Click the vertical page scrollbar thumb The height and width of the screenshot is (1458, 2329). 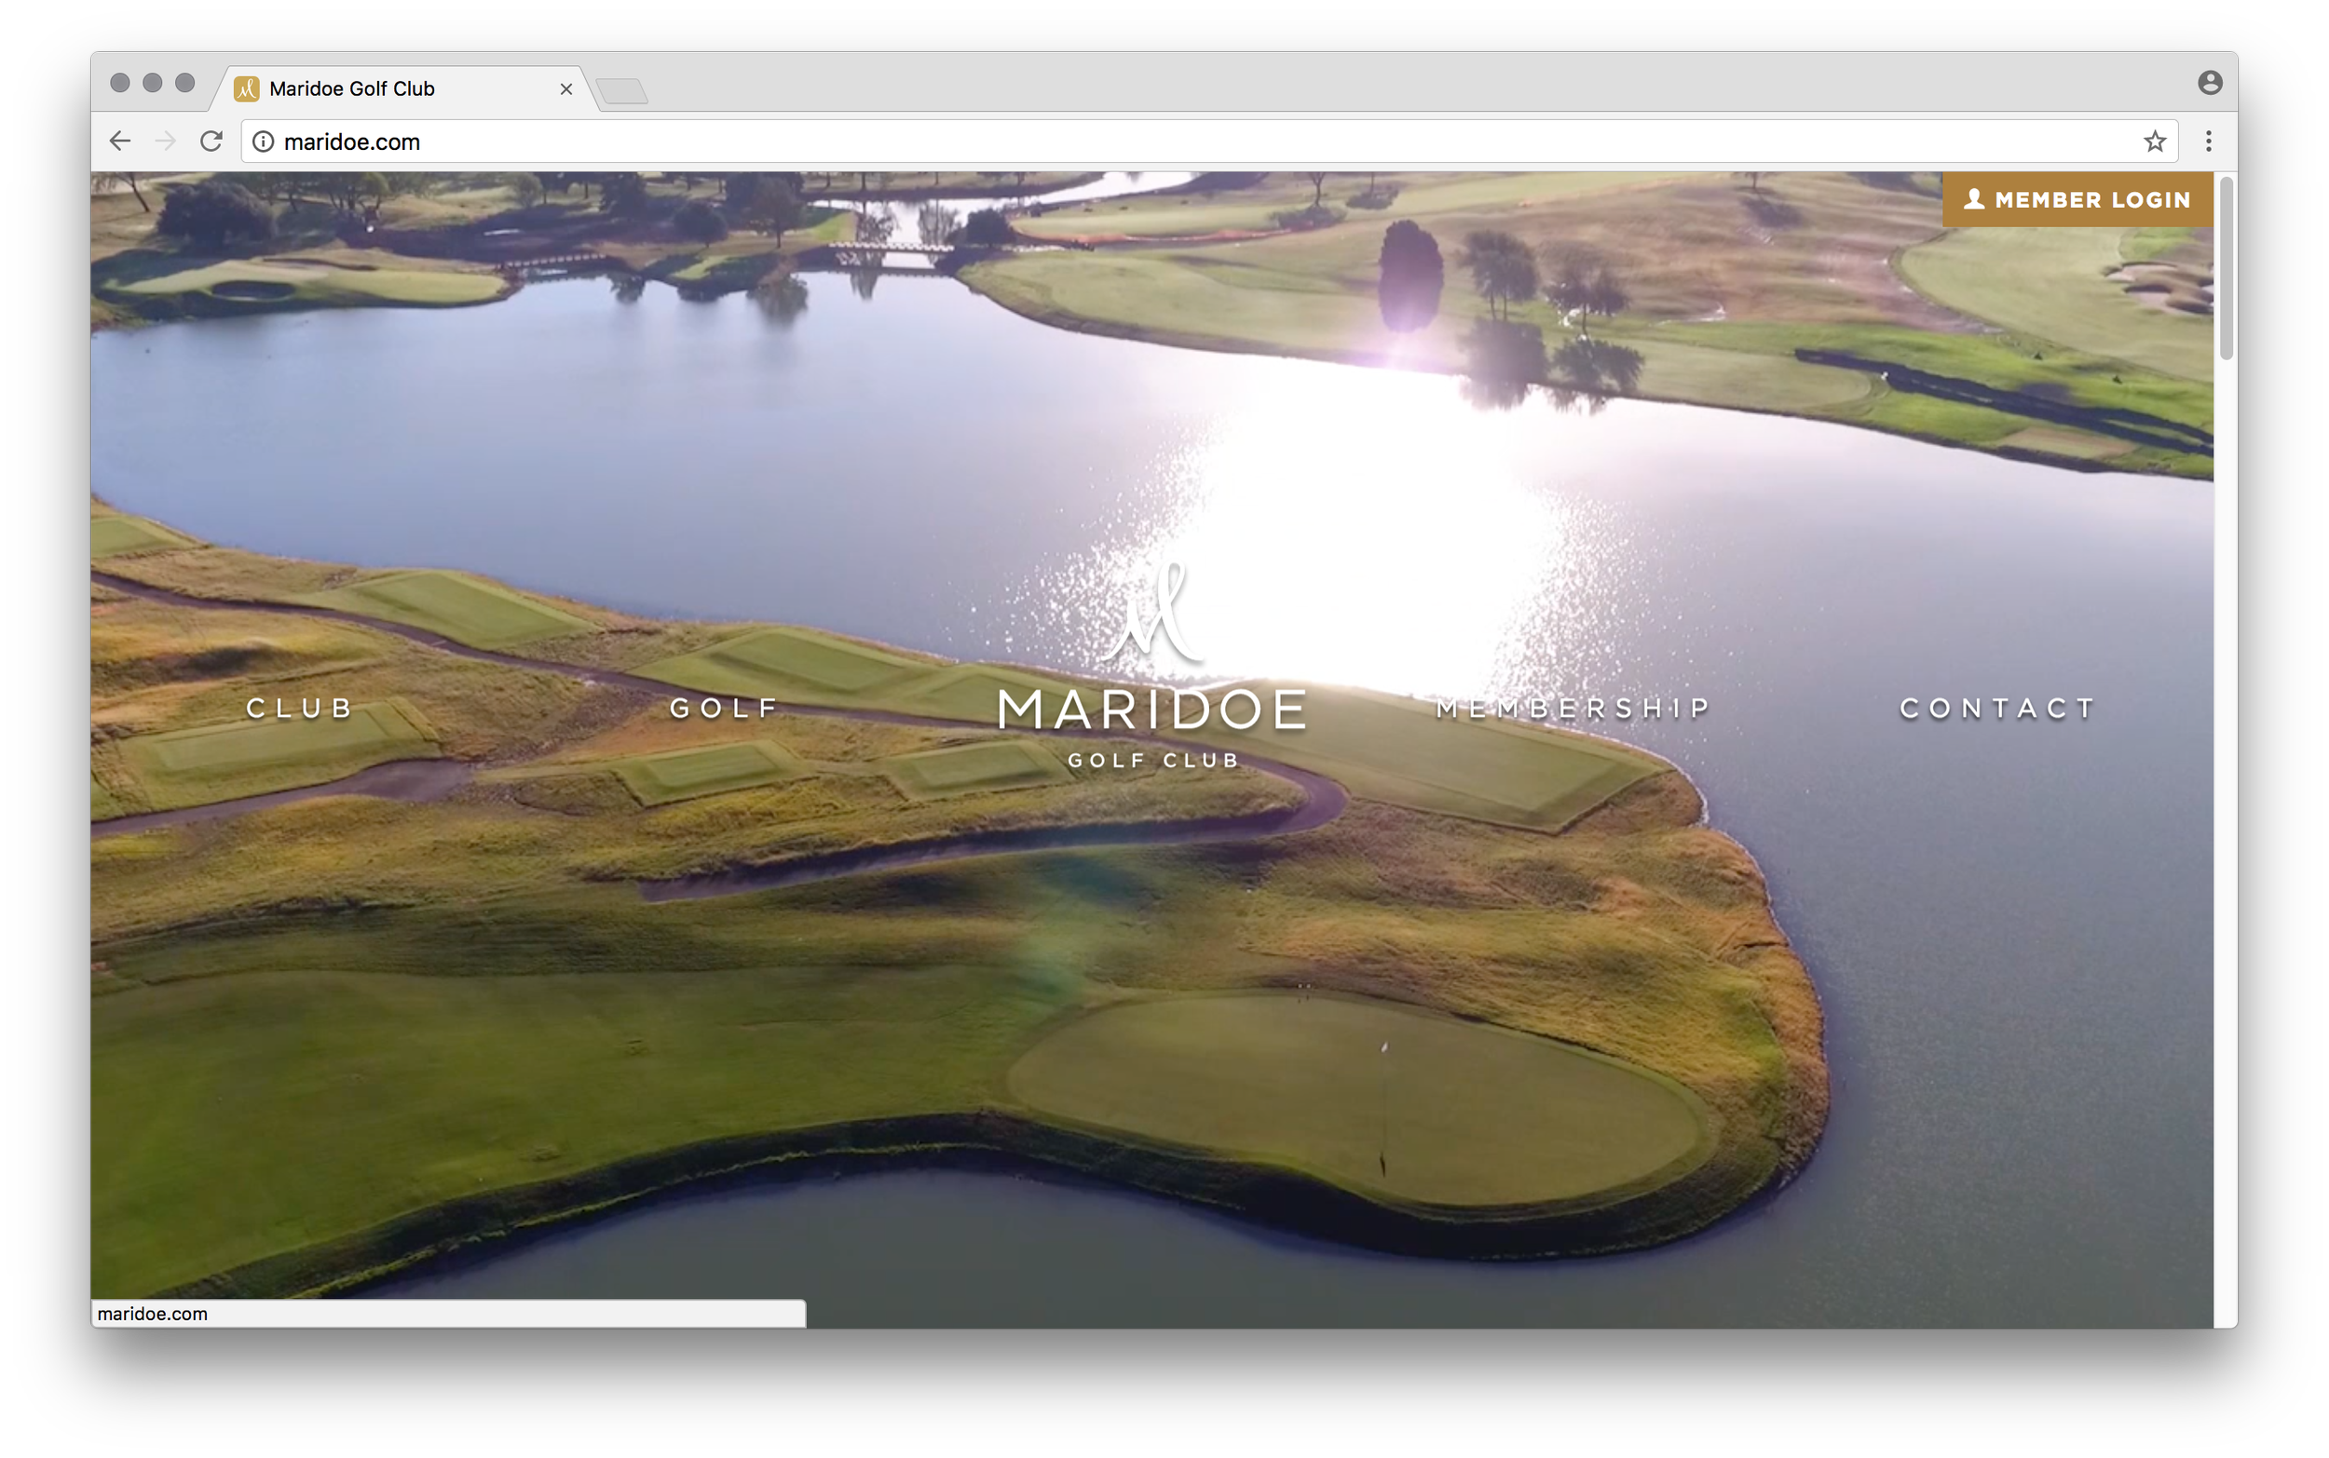click(x=2226, y=270)
